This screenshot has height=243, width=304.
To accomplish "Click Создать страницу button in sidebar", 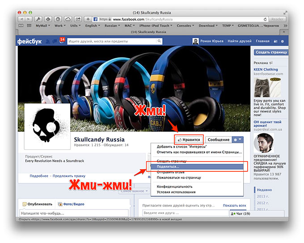I will pos(271,52).
